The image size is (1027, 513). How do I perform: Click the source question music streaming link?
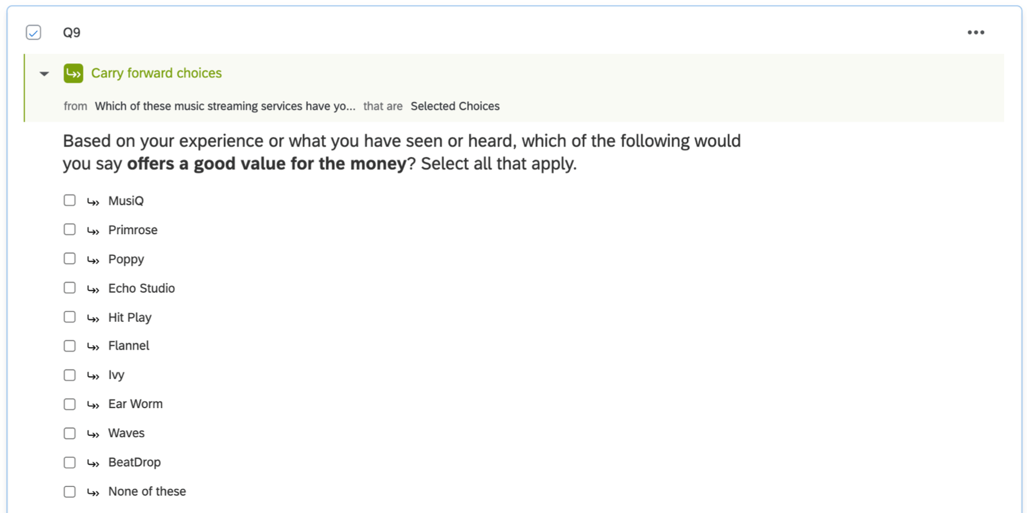click(224, 106)
